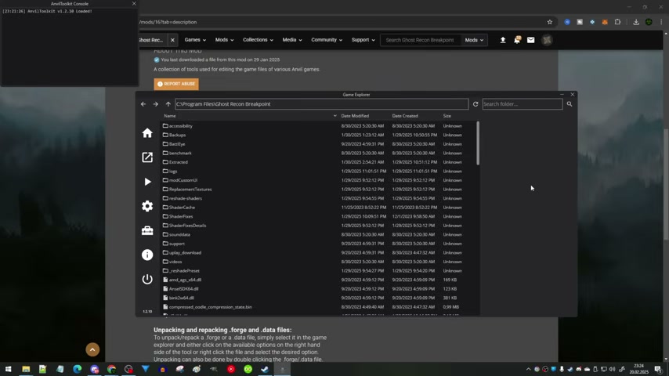
Task: Open the Home view in Game Explorer sidebar
Action: [147, 133]
